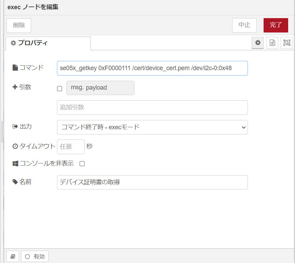This screenshot has height=263, width=295.
Task: Click the msg. payload field
Action: 100,88
